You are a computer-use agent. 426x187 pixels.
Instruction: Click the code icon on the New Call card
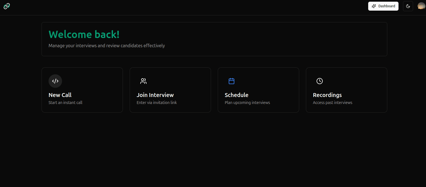(55, 81)
